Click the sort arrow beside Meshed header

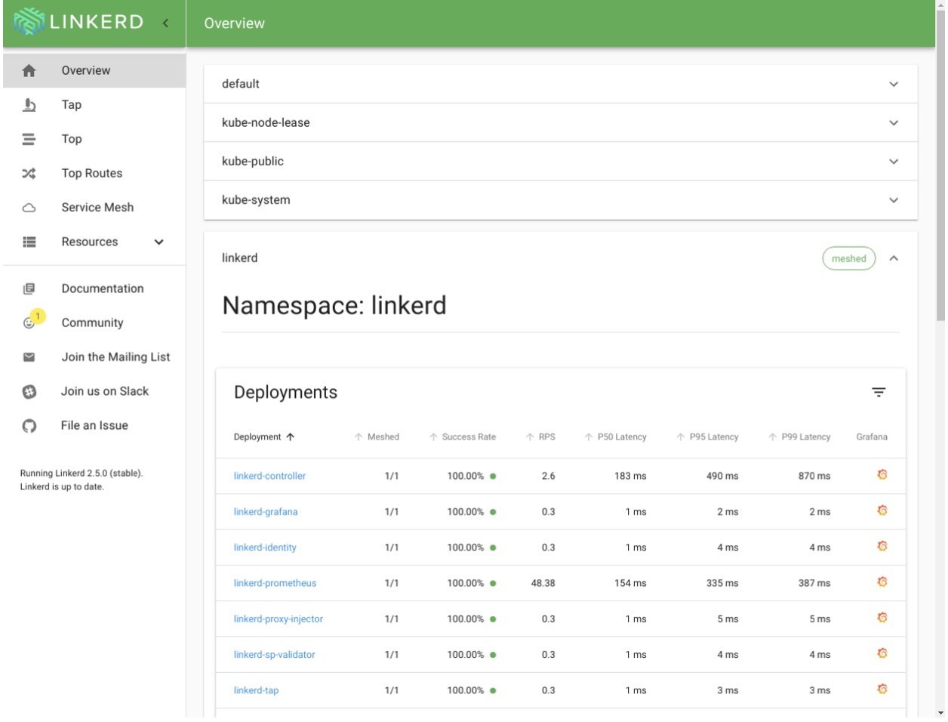[359, 437]
